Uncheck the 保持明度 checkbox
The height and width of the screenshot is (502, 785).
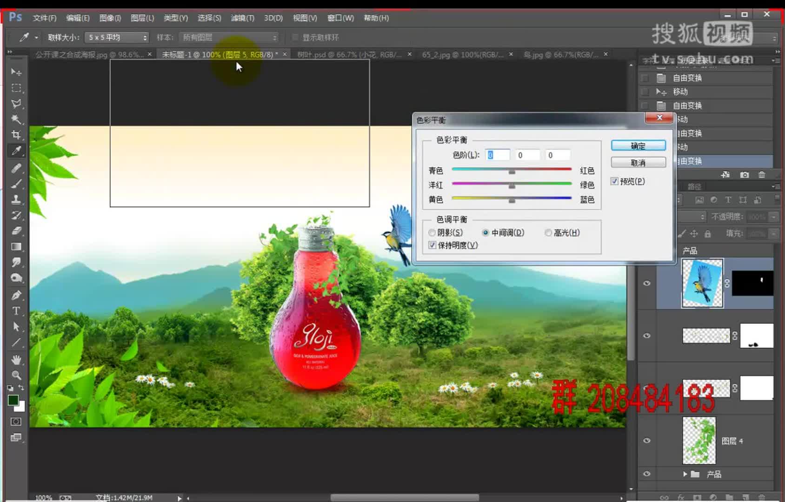click(432, 245)
